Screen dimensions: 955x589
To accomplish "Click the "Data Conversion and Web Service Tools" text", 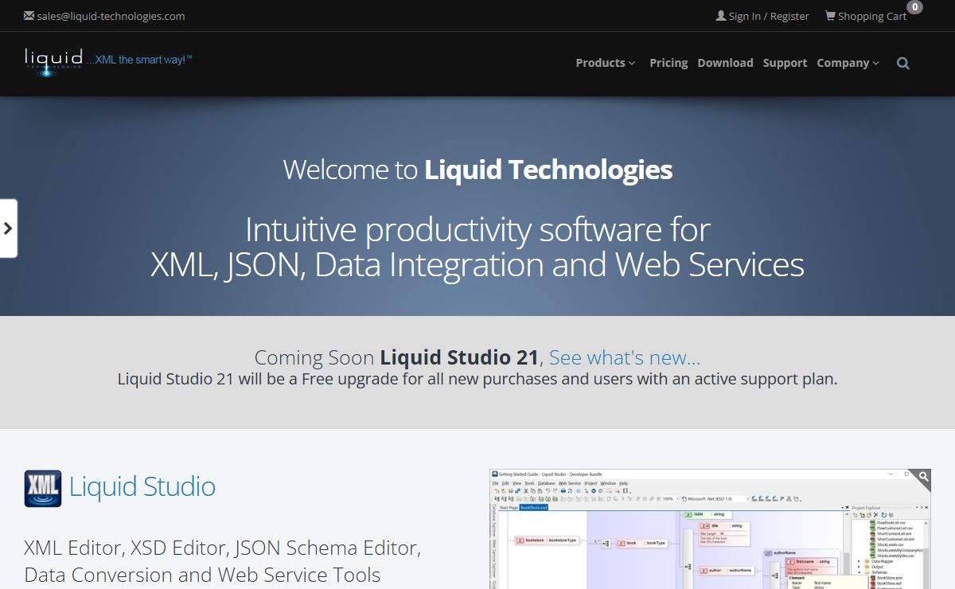I will (203, 575).
